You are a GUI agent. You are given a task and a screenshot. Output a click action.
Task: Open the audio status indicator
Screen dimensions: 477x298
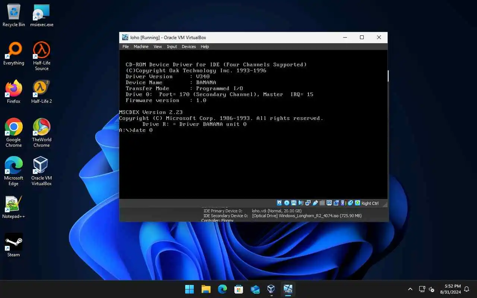[301, 203]
